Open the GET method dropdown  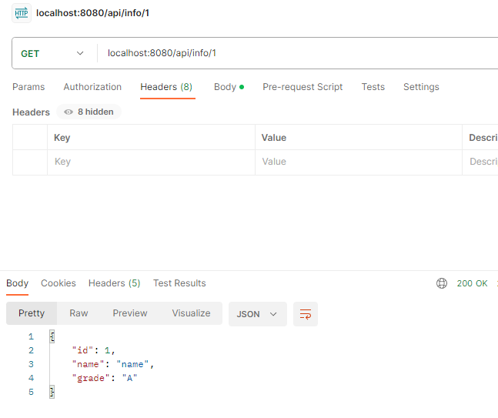pyautogui.click(x=52, y=53)
